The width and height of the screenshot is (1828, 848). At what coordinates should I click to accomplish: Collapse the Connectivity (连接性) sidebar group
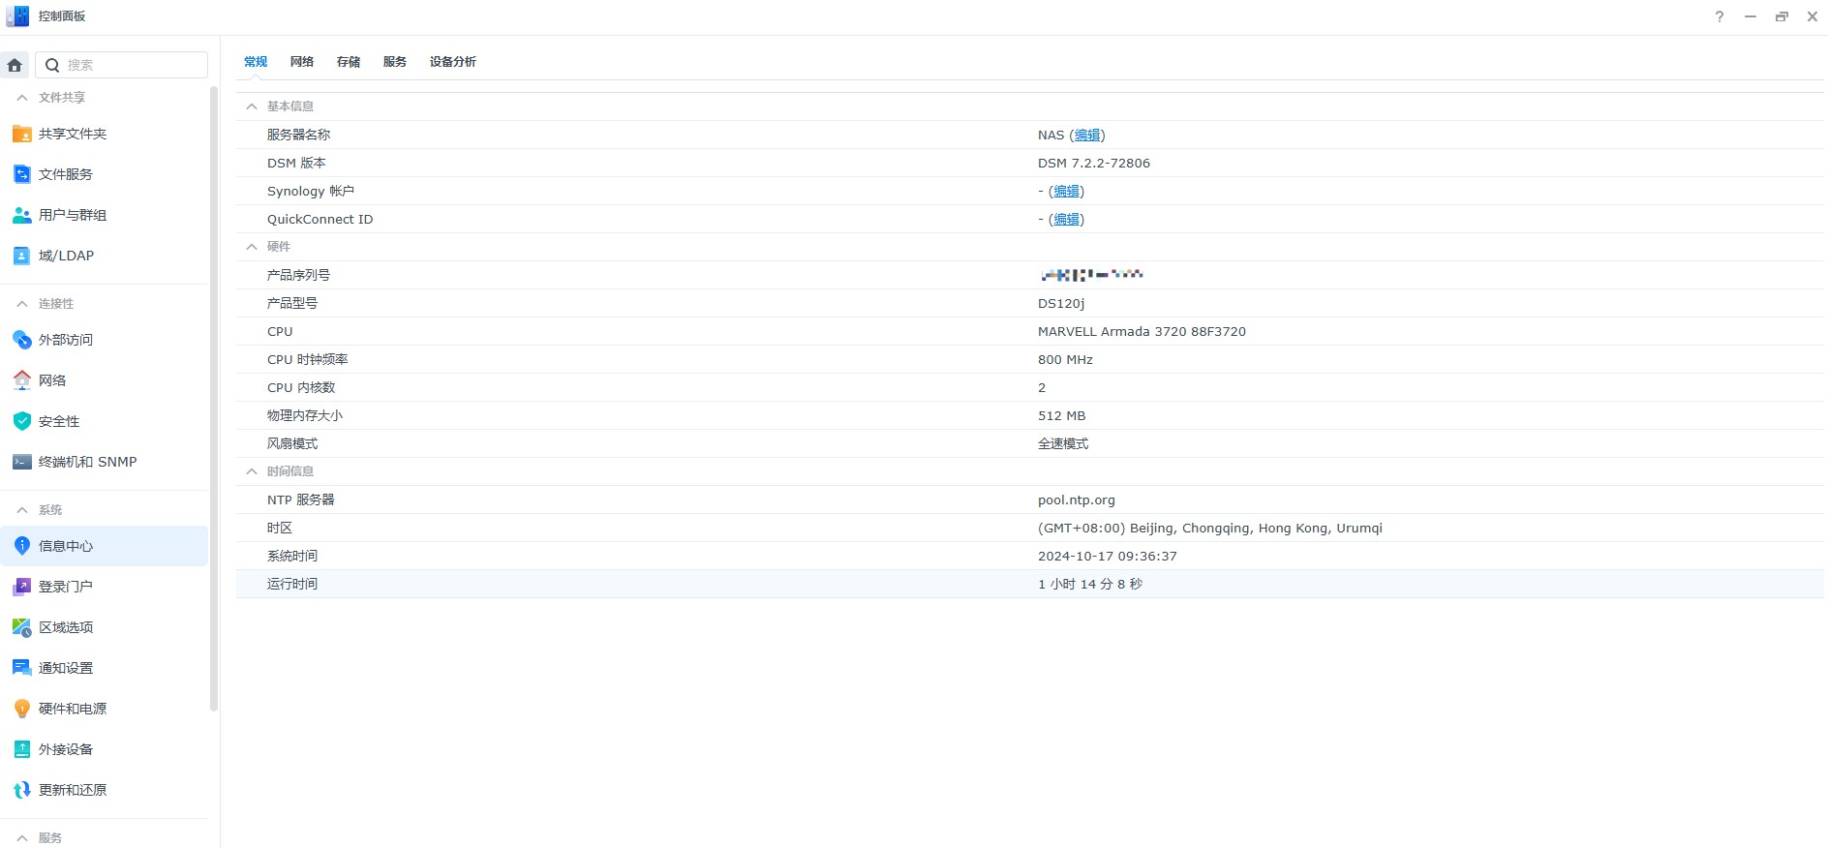[22, 303]
